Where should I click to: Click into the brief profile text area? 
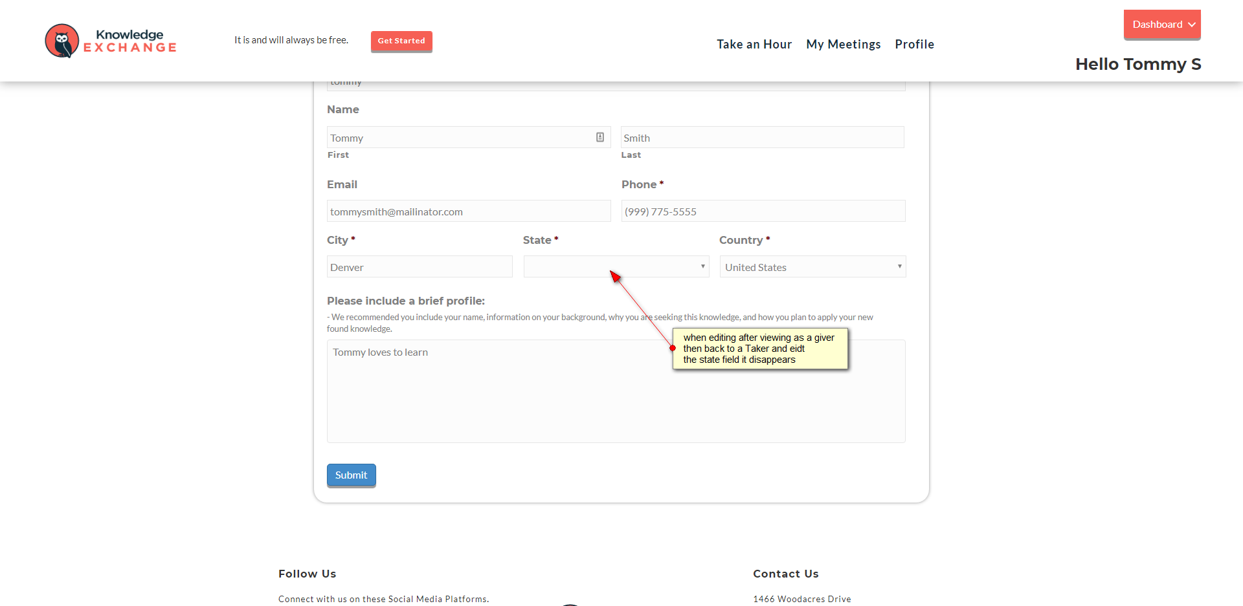[x=616, y=391]
